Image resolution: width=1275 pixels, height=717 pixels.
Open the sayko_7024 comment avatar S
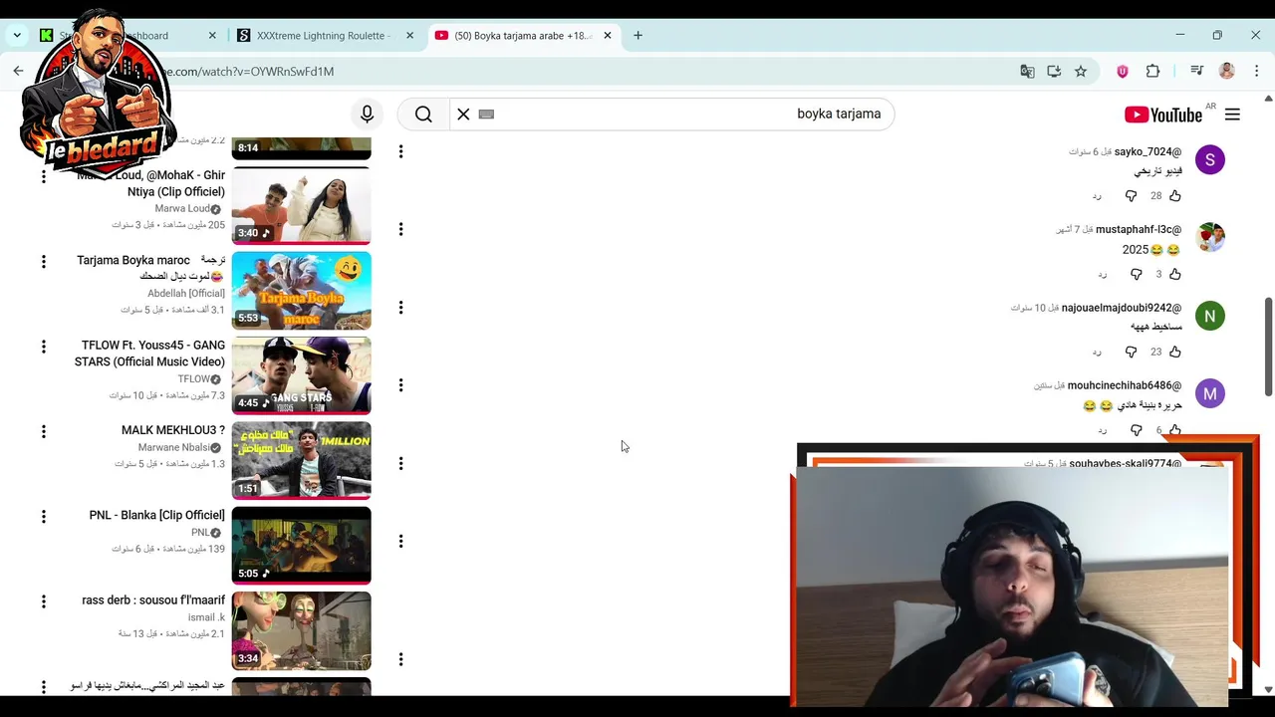point(1210,159)
